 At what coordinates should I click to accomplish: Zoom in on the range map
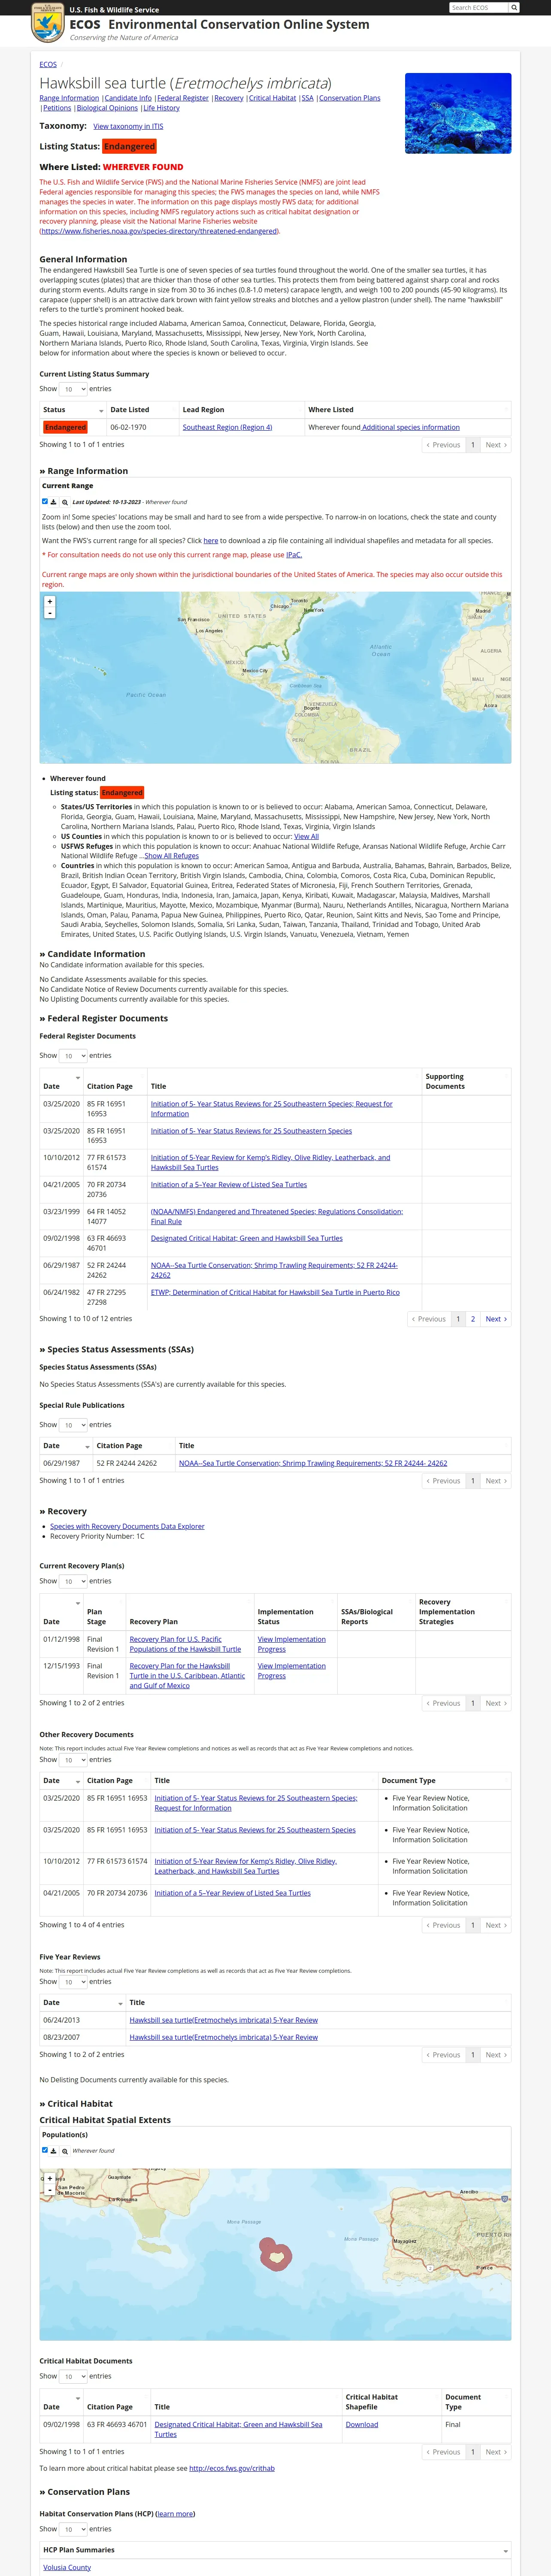[50, 602]
